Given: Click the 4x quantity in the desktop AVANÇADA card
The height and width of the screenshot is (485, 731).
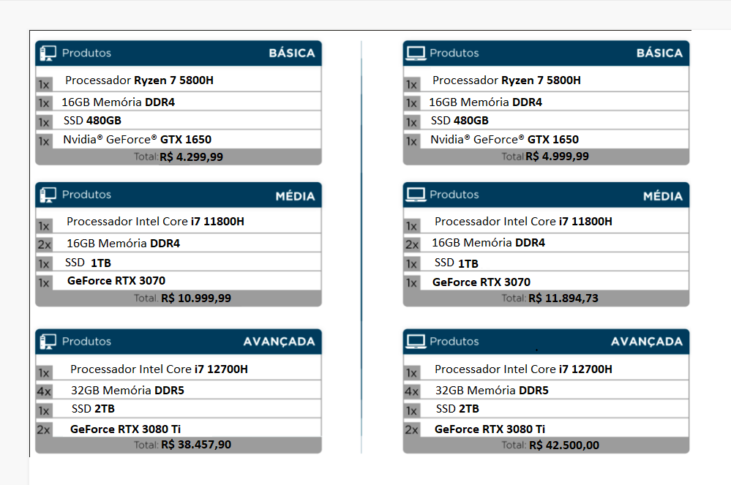Looking at the screenshot, I should (x=45, y=391).
